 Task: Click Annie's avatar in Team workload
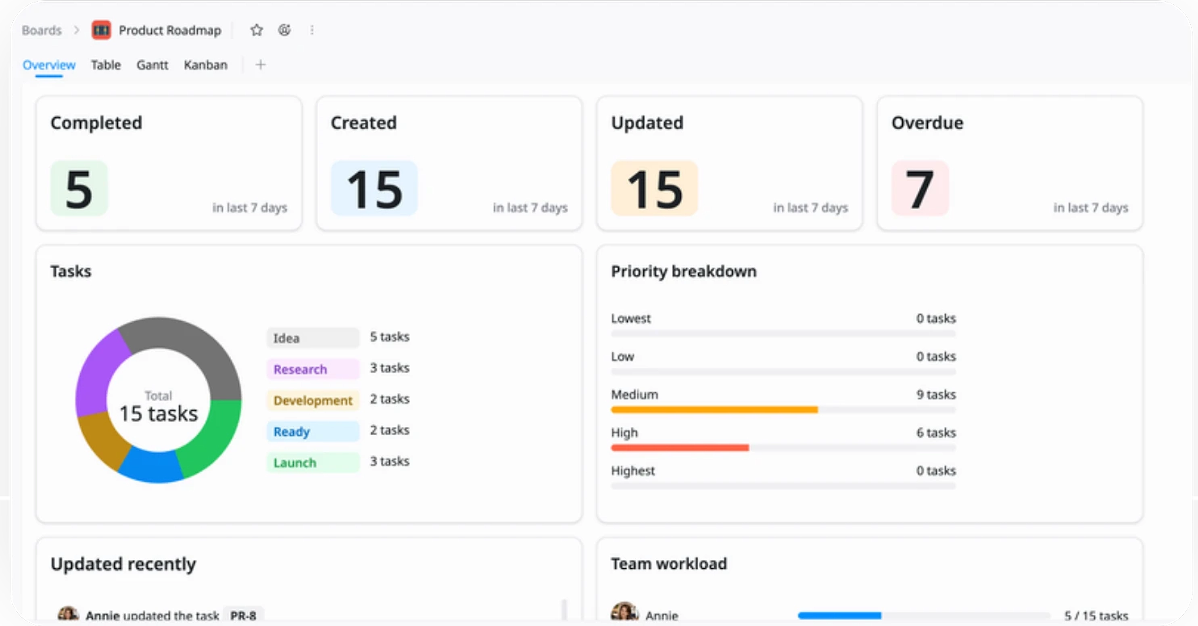(x=624, y=612)
